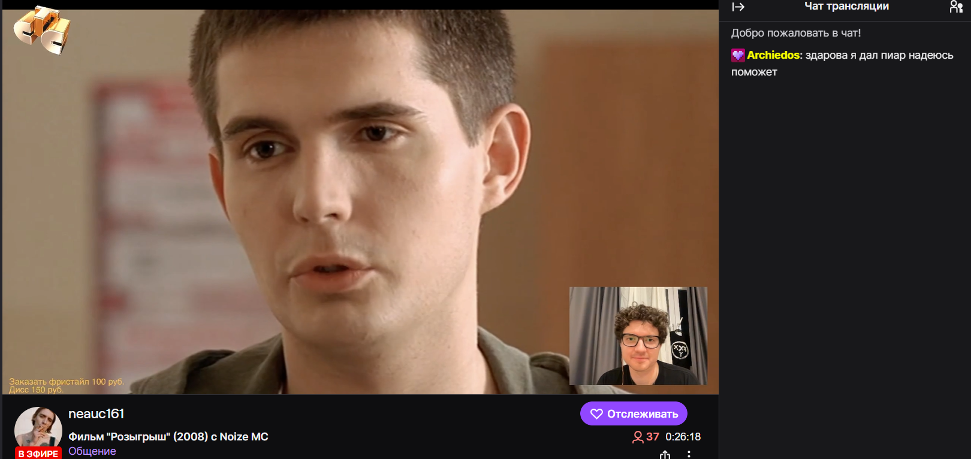Screen dimensions: 971x459
Task: Open the Общение category link
Action: coord(92,451)
